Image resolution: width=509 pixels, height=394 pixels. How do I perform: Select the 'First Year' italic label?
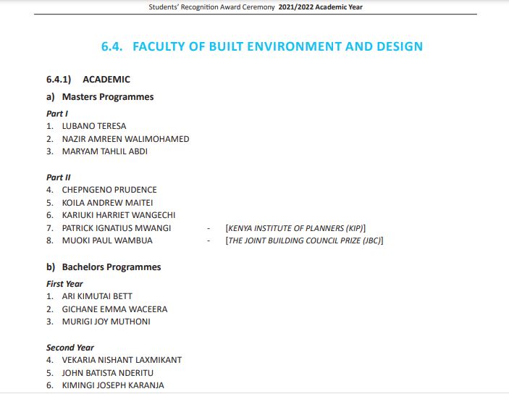click(x=64, y=284)
